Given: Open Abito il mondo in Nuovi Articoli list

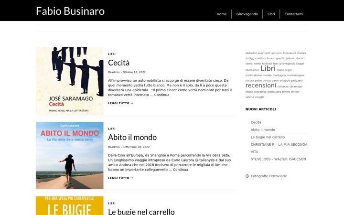Looking at the screenshot, I should pyautogui.click(x=263, y=130).
